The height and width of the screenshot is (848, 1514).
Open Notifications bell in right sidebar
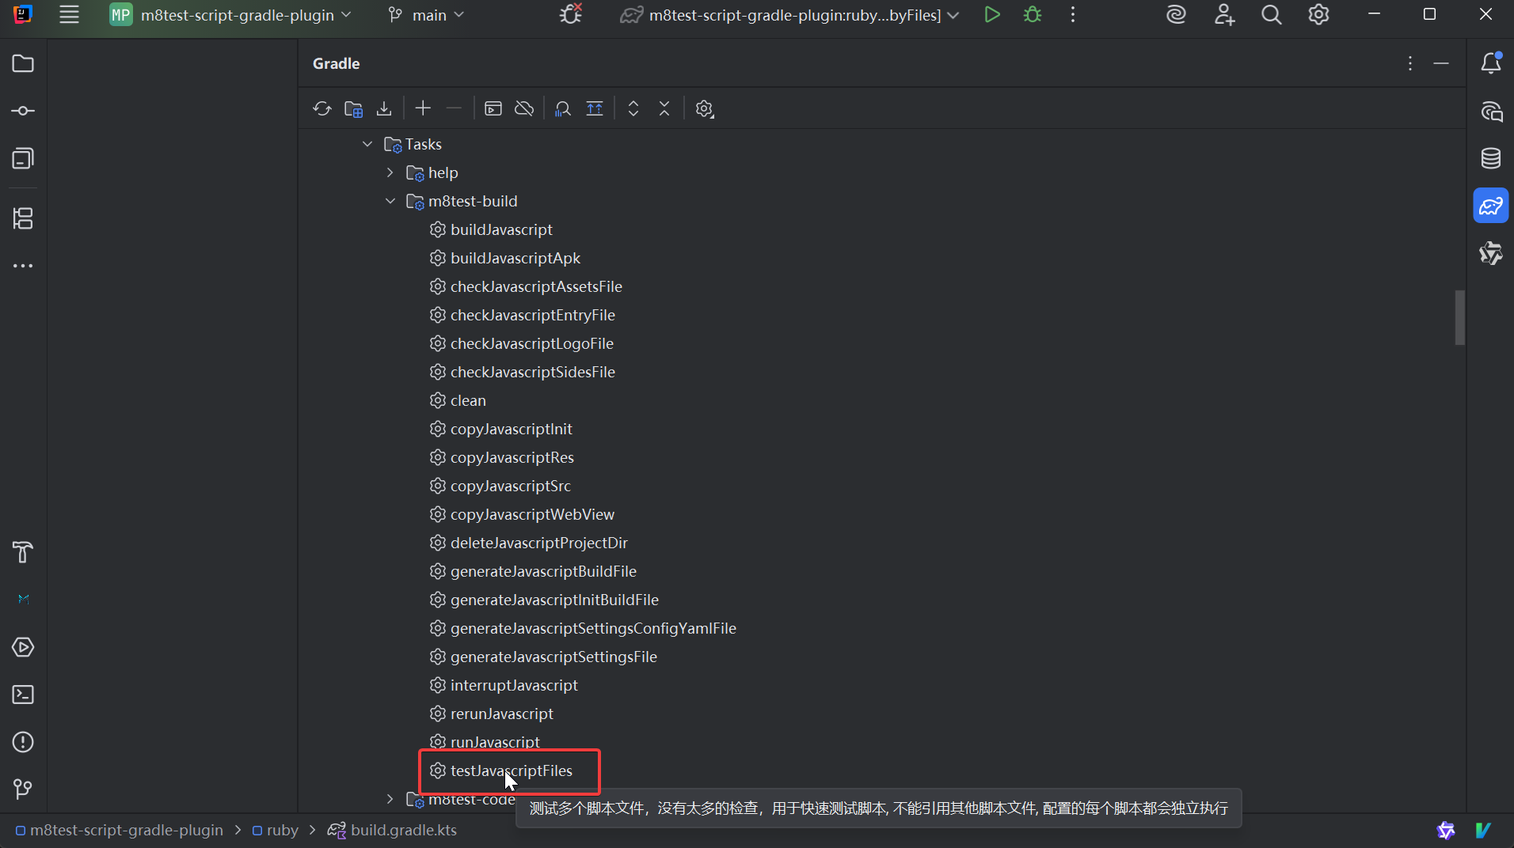click(1491, 63)
